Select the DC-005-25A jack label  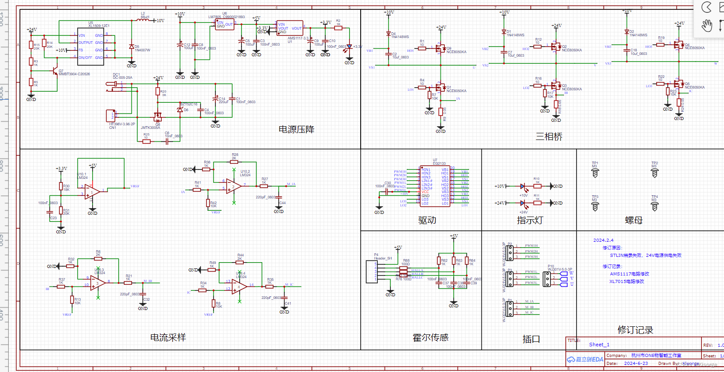[123, 77]
